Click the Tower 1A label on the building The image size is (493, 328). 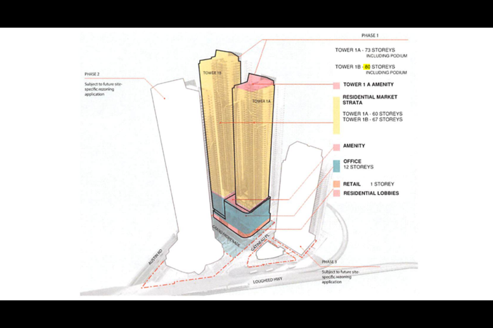[x=260, y=102]
